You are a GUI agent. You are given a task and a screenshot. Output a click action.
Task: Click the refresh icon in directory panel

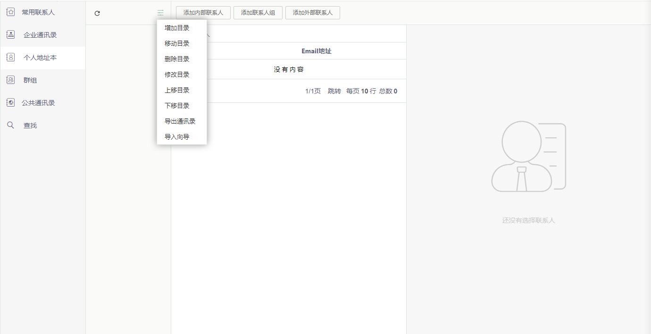click(x=97, y=13)
